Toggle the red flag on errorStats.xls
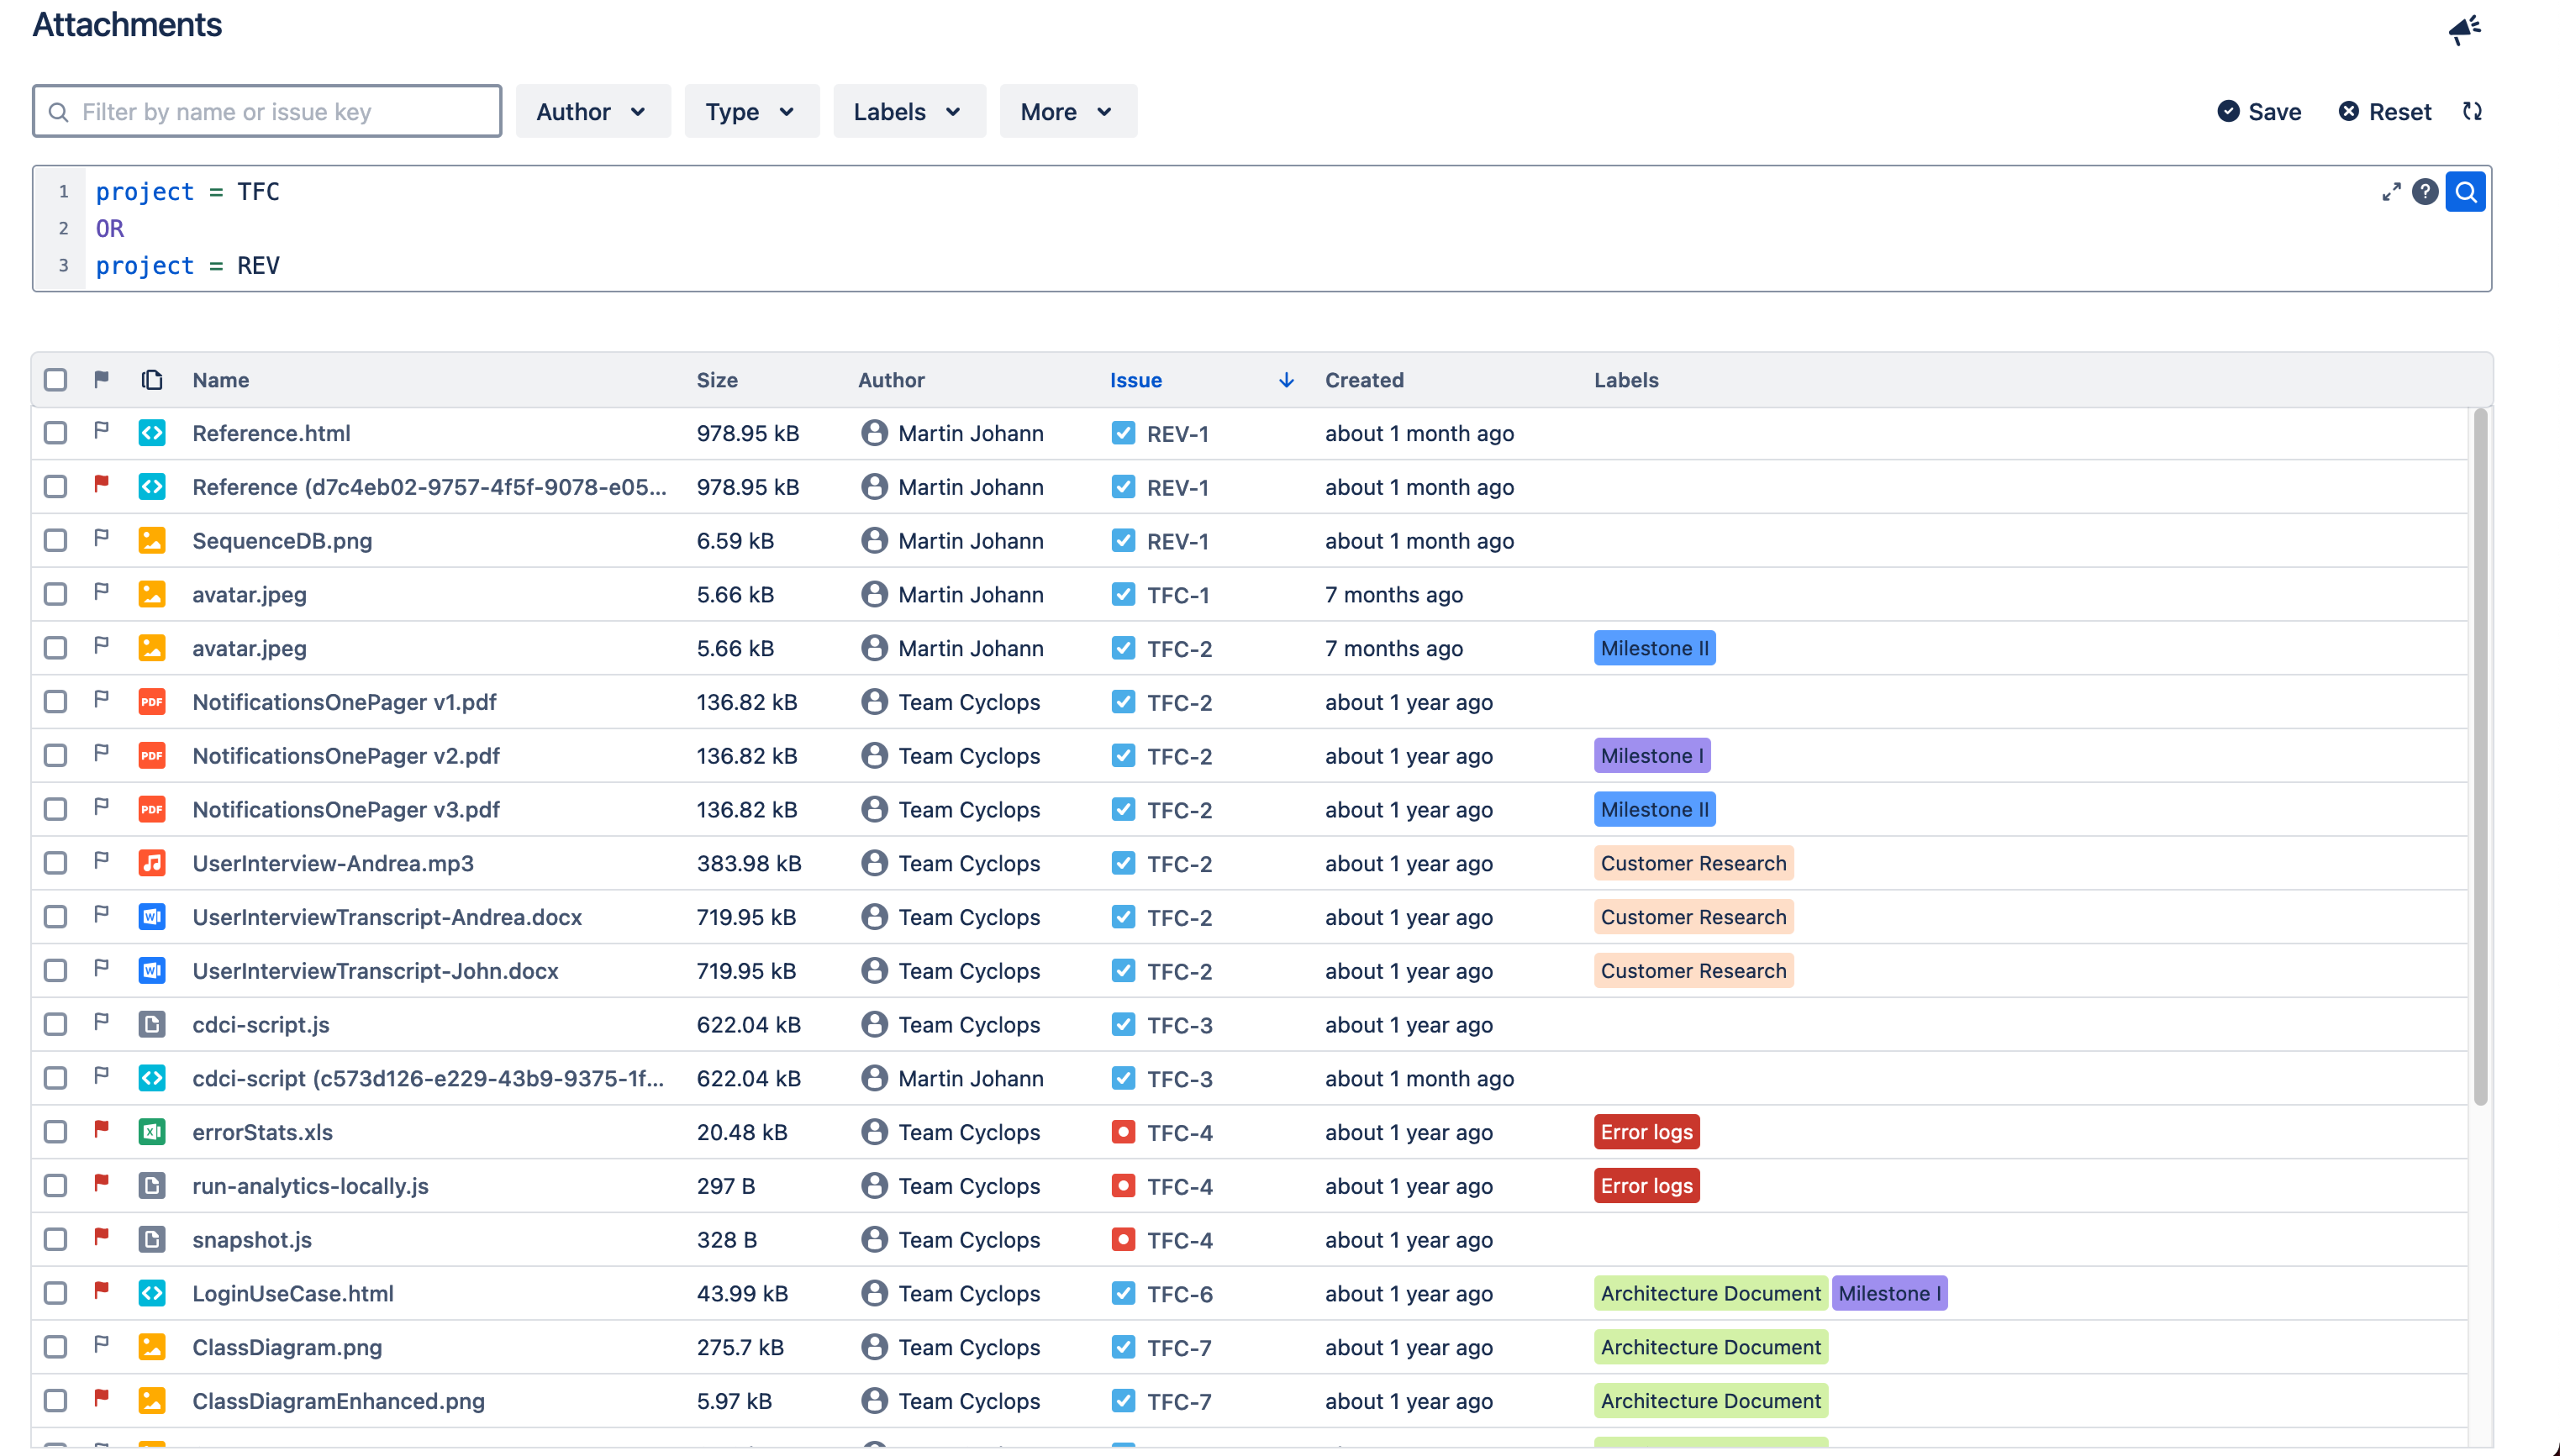Image resolution: width=2560 pixels, height=1456 pixels. click(x=101, y=1130)
